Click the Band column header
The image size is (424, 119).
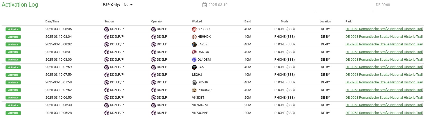tap(248, 21)
